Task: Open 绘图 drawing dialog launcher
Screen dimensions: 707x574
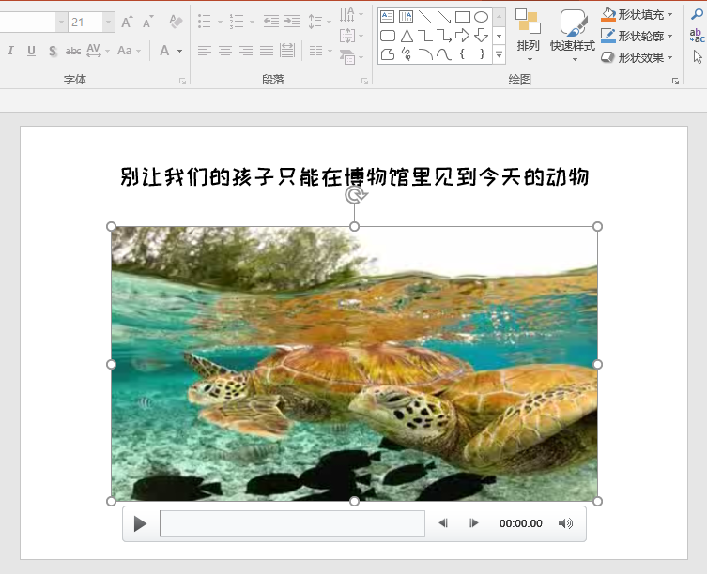Action: click(675, 81)
